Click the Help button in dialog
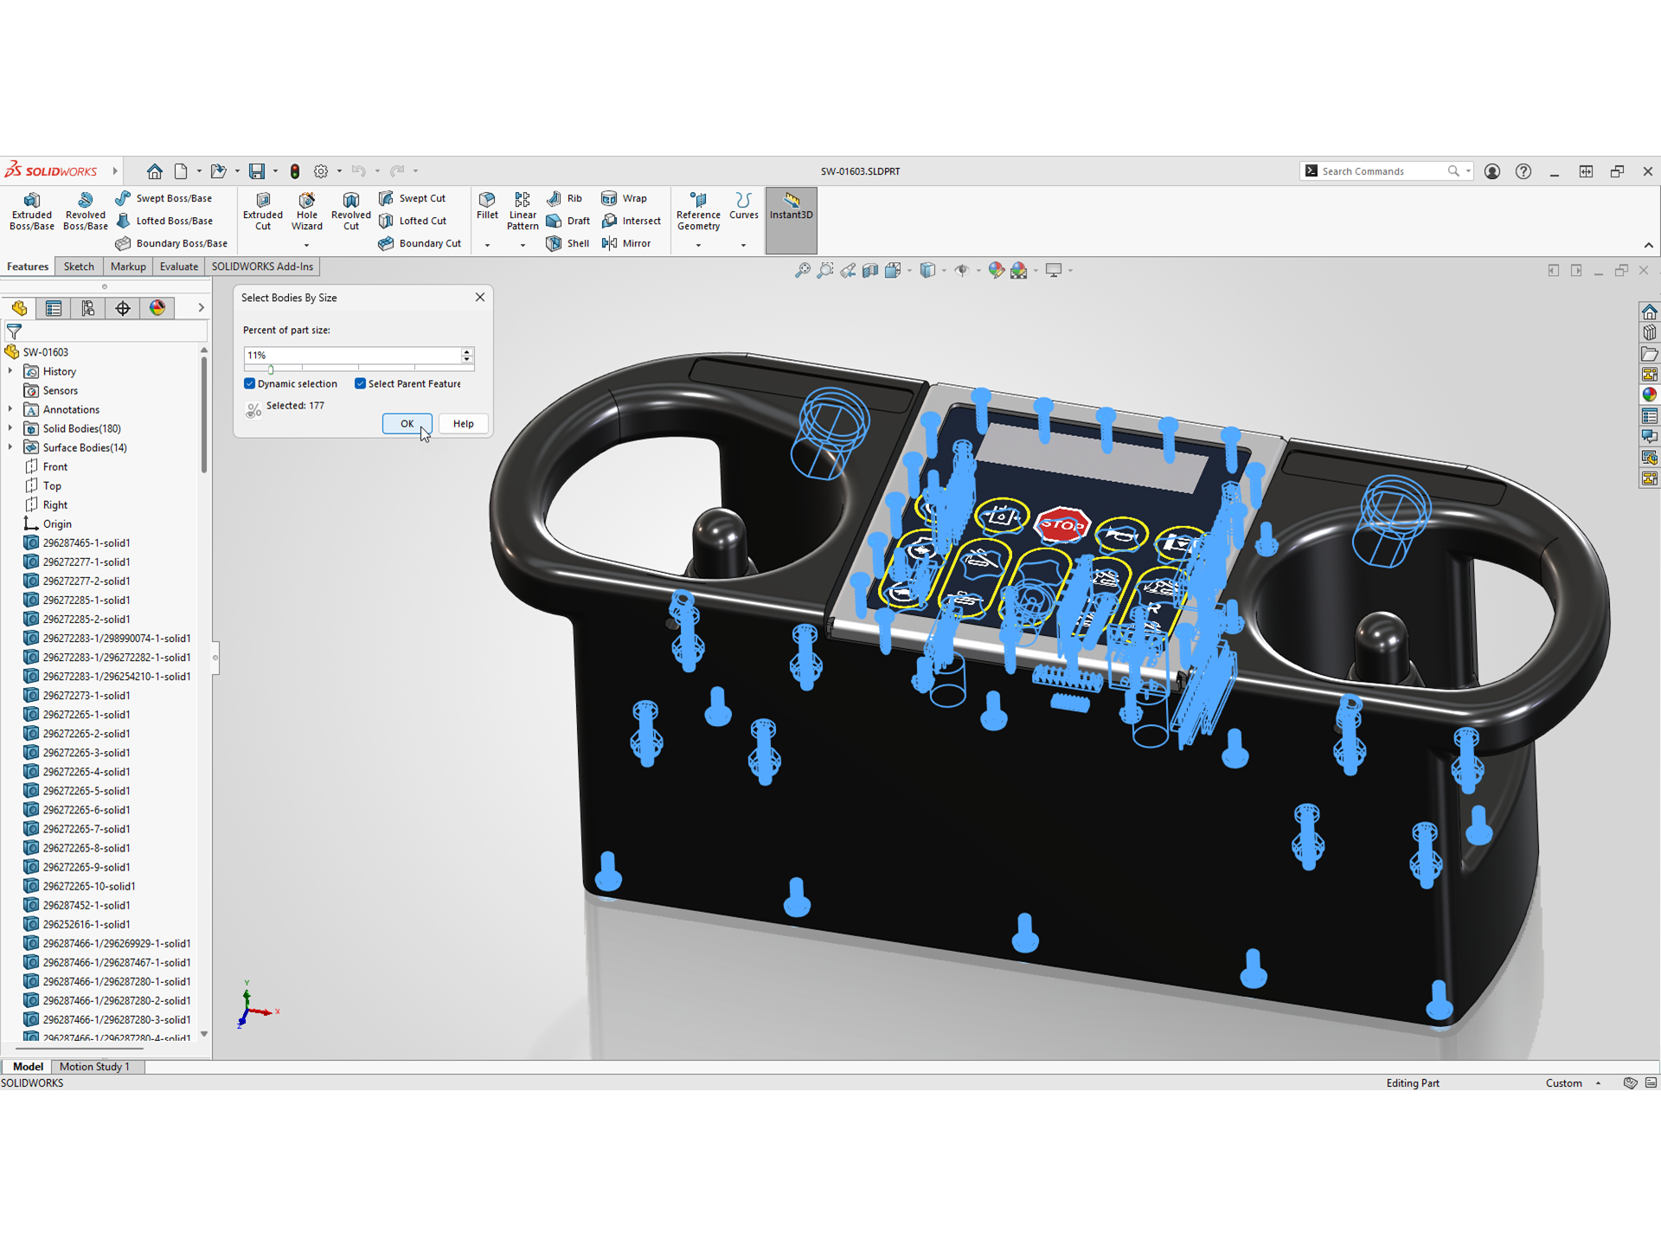Image resolution: width=1661 pixels, height=1246 pixels. click(x=463, y=424)
